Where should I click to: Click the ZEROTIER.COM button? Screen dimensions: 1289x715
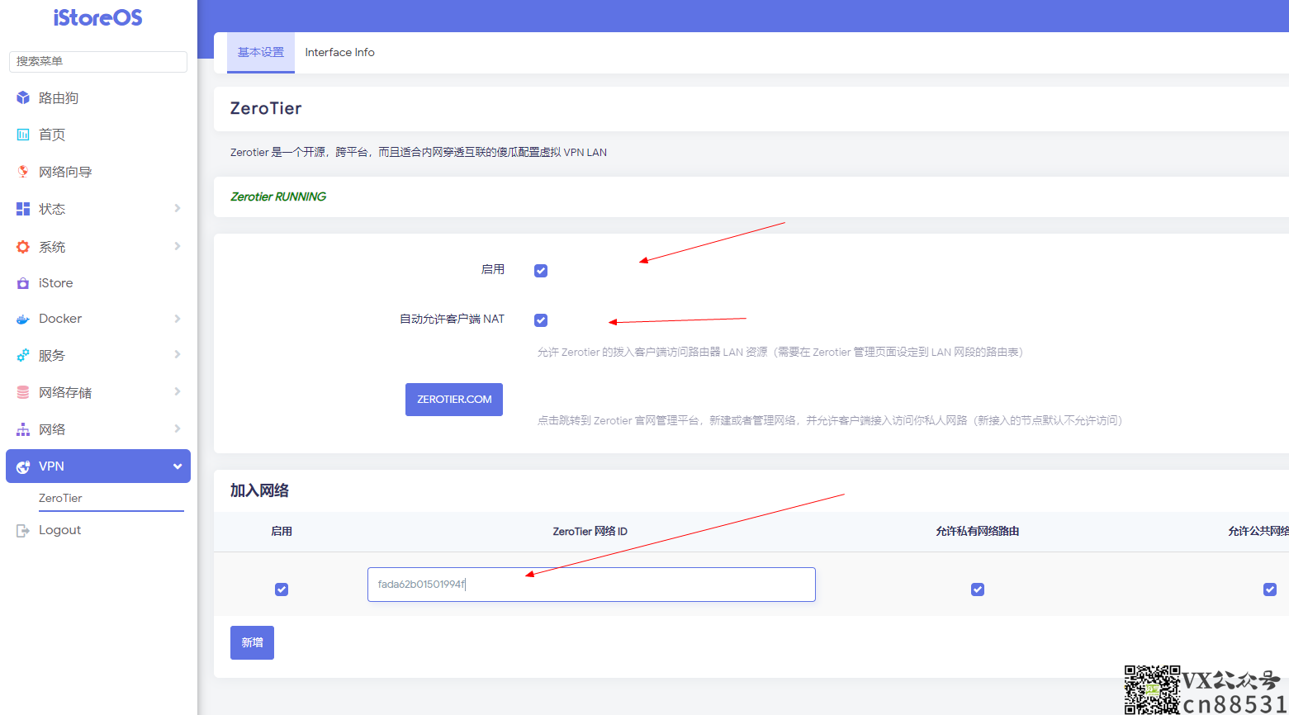tap(454, 400)
